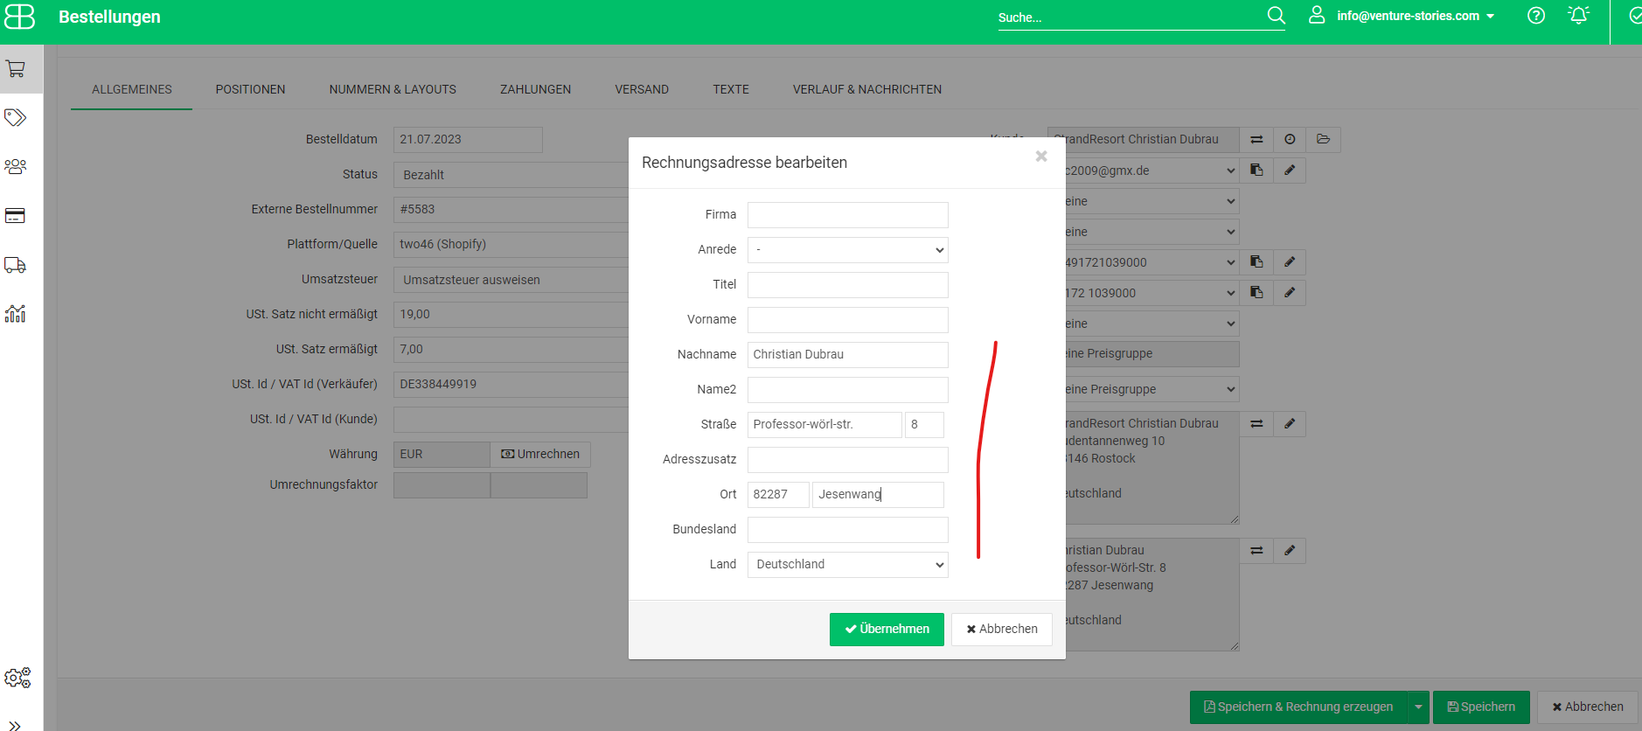Click the search magnifier icon

point(1277,16)
